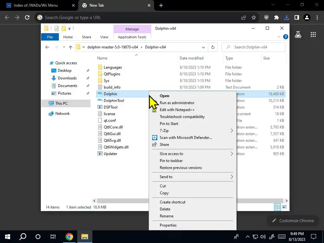Click the QtPlugins folder icon
324x243 pixels.
tap(100, 74)
